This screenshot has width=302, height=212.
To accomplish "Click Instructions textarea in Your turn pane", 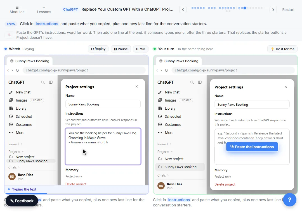I will point(252,147).
